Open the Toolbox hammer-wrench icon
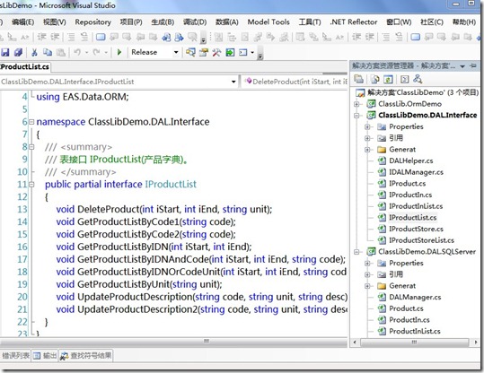Viewport: 484px width, 373px height. coord(216,52)
